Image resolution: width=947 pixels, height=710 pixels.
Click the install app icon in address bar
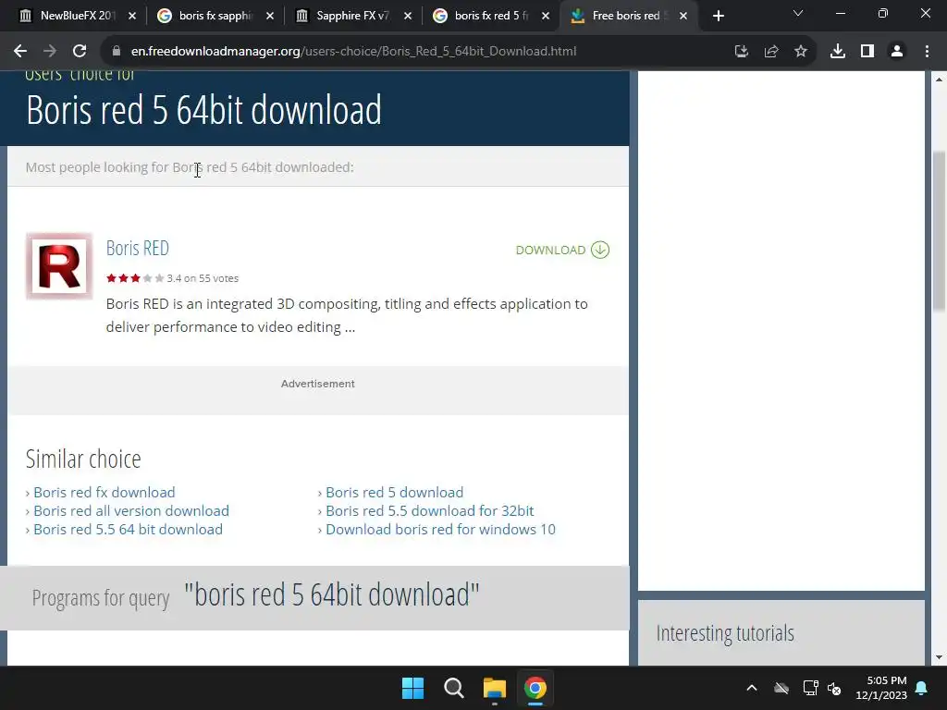coord(741,52)
